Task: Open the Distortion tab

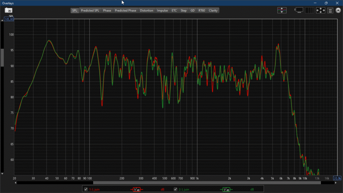Action: pos(146,10)
